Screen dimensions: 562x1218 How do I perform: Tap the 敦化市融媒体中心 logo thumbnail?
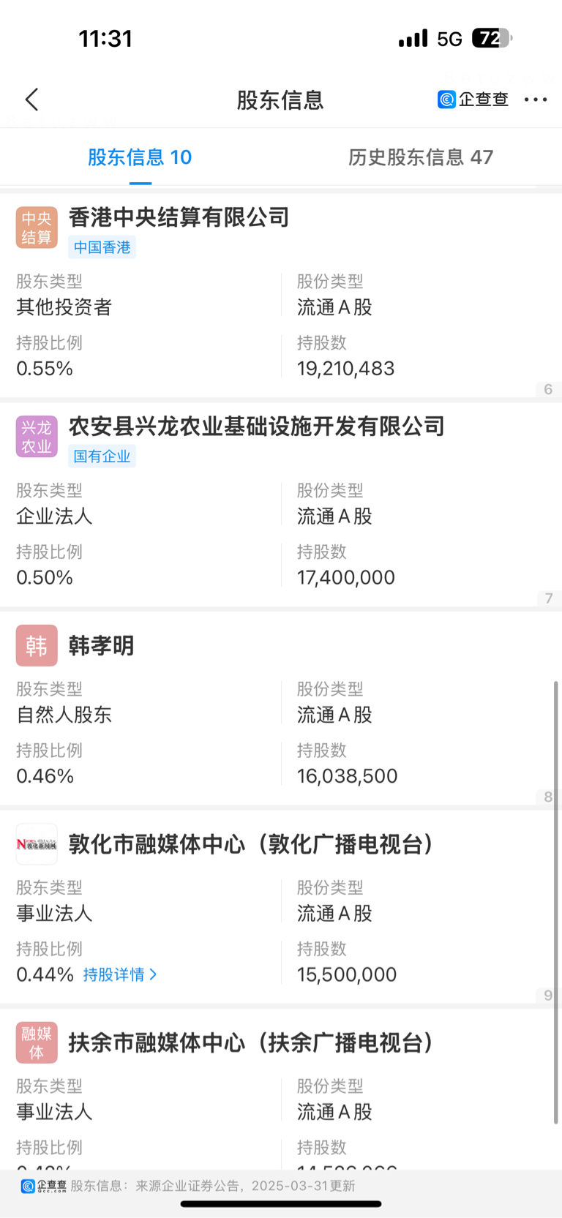point(37,844)
